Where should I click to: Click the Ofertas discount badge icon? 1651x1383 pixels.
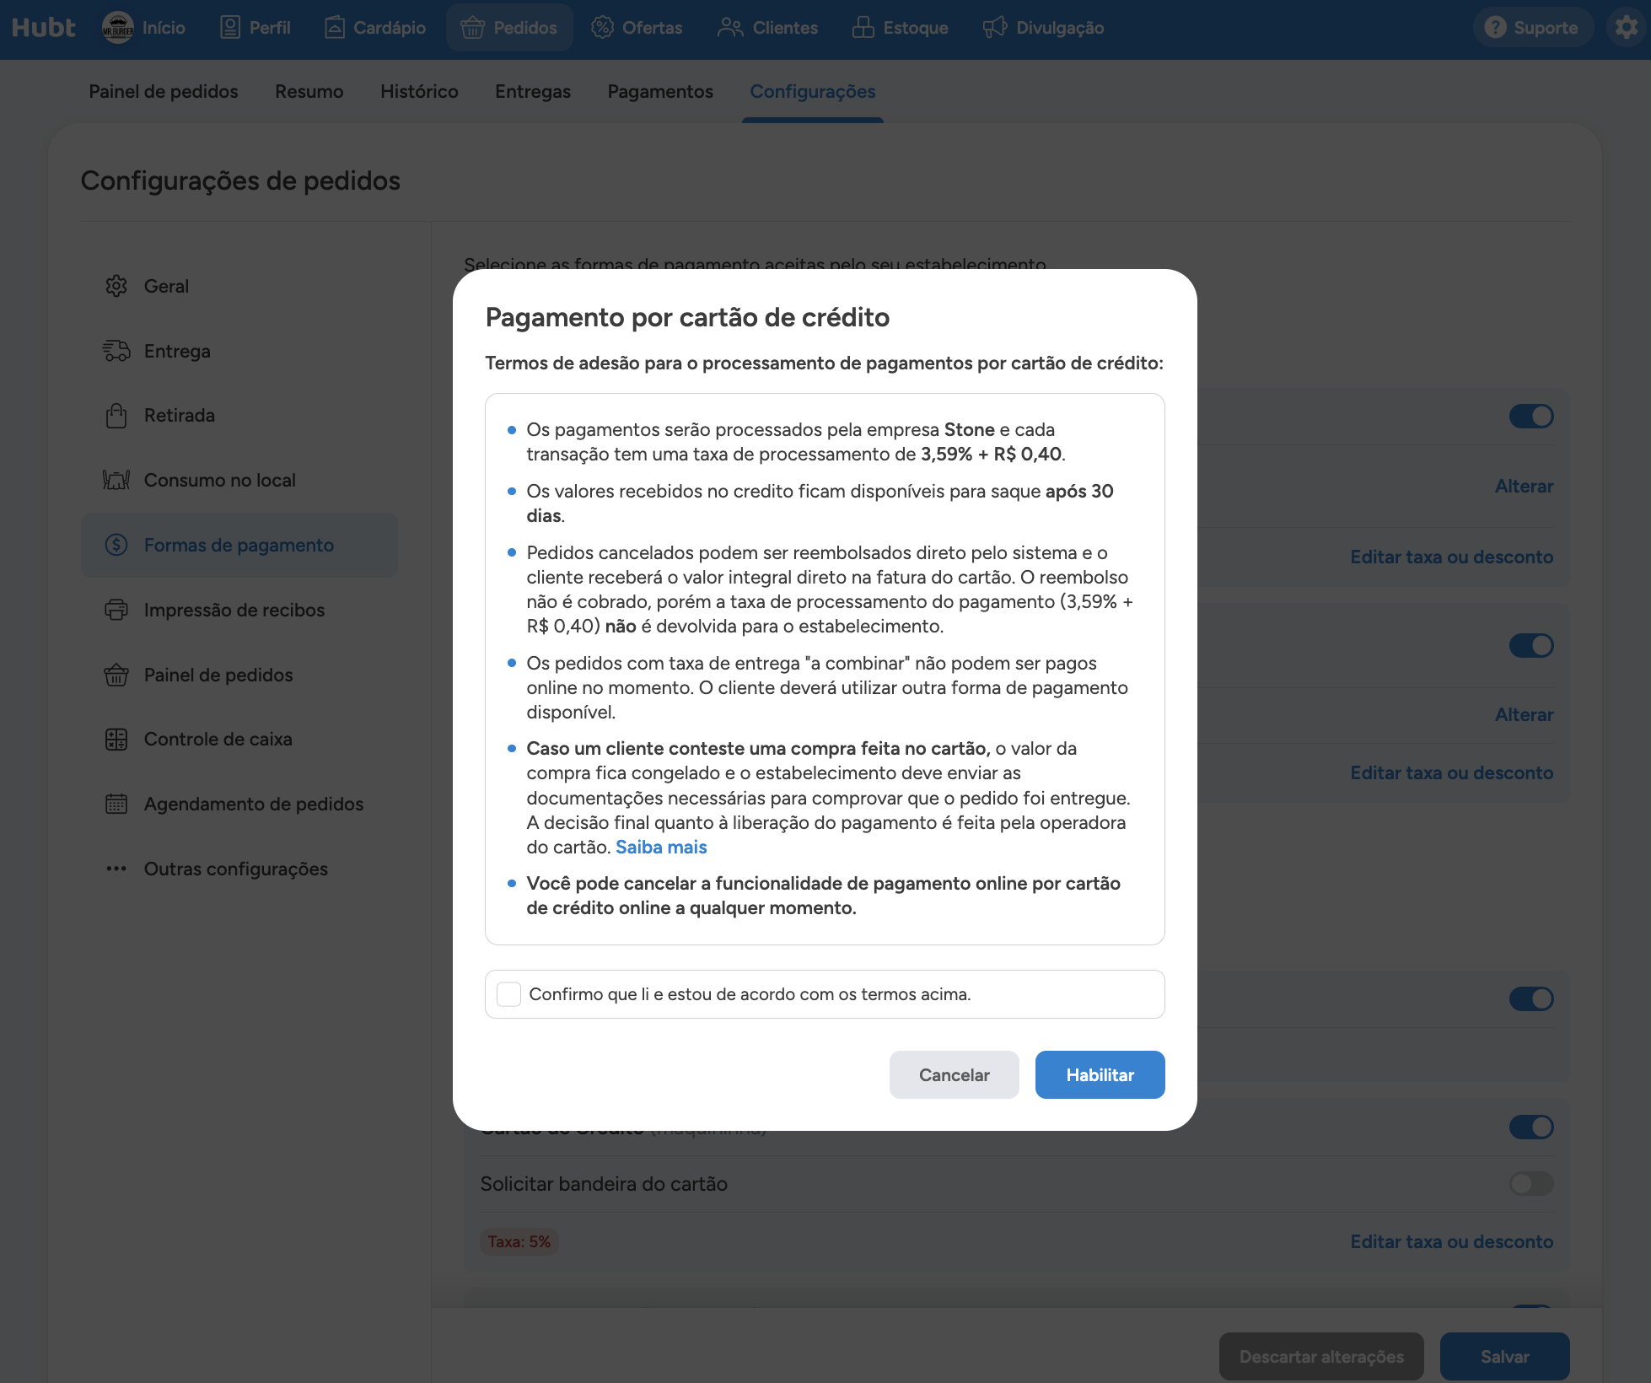click(x=602, y=28)
